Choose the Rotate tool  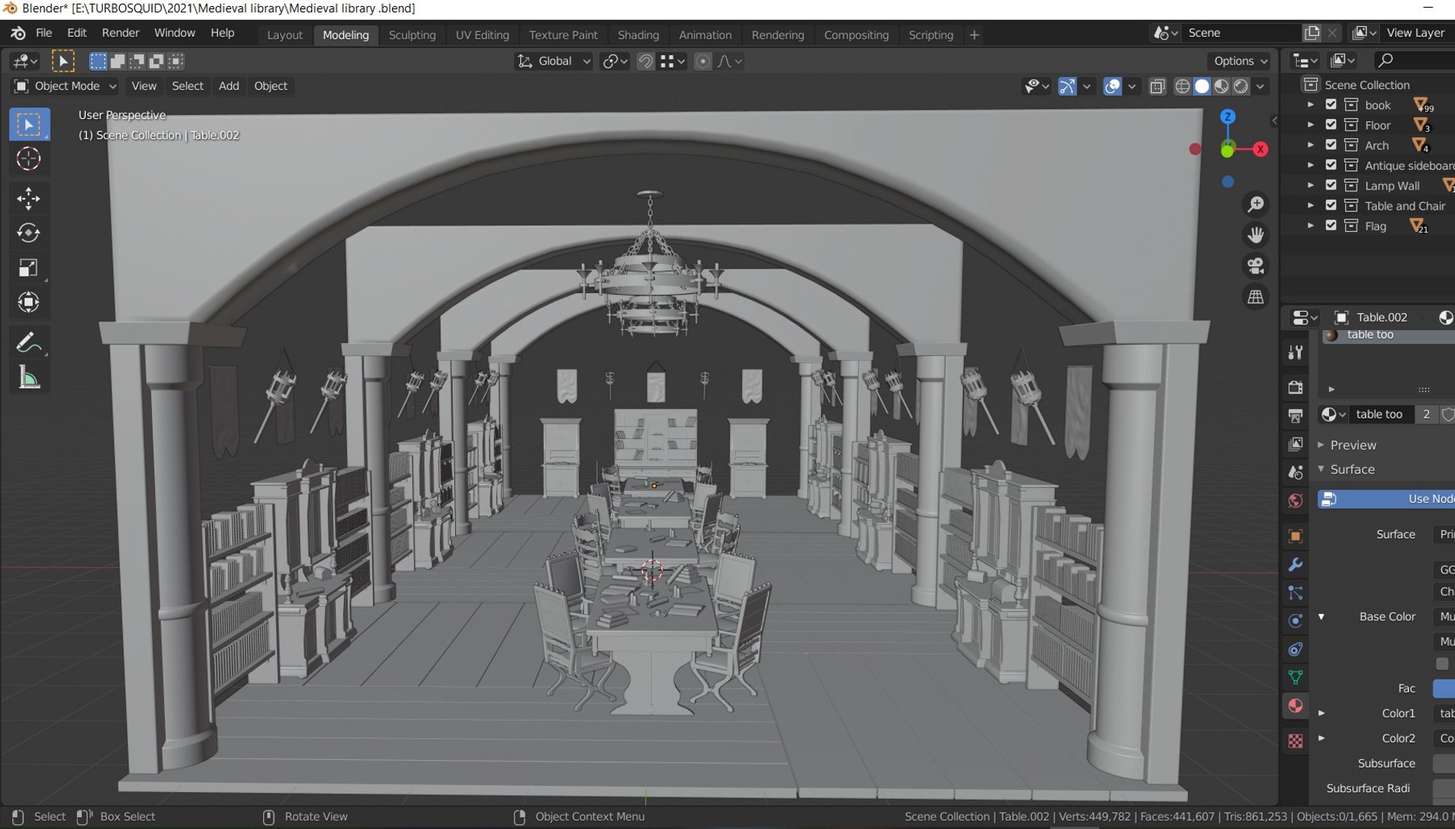[x=29, y=233]
